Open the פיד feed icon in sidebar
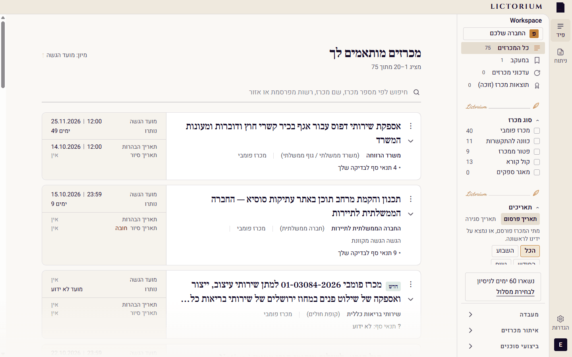The image size is (572, 357). point(560,30)
